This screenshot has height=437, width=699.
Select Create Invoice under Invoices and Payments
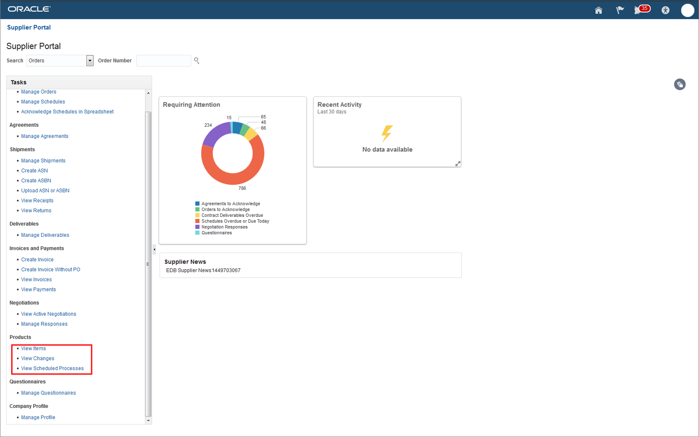pyautogui.click(x=37, y=259)
